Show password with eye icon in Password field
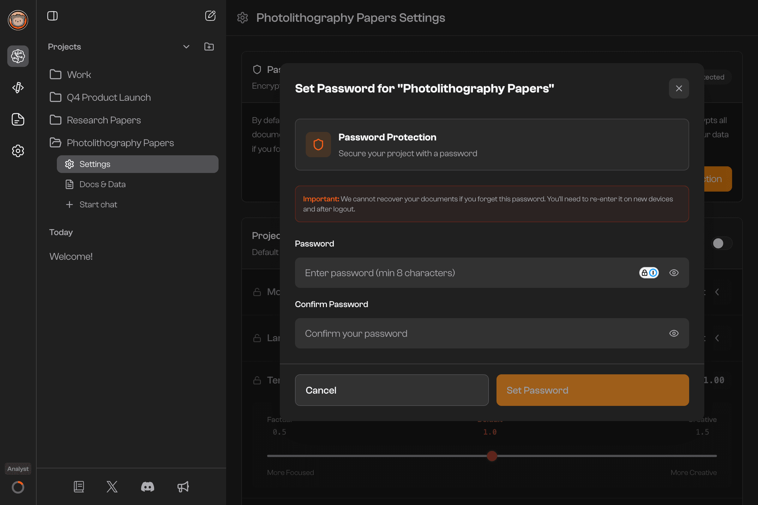Image resolution: width=758 pixels, height=505 pixels. pyautogui.click(x=674, y=273)
